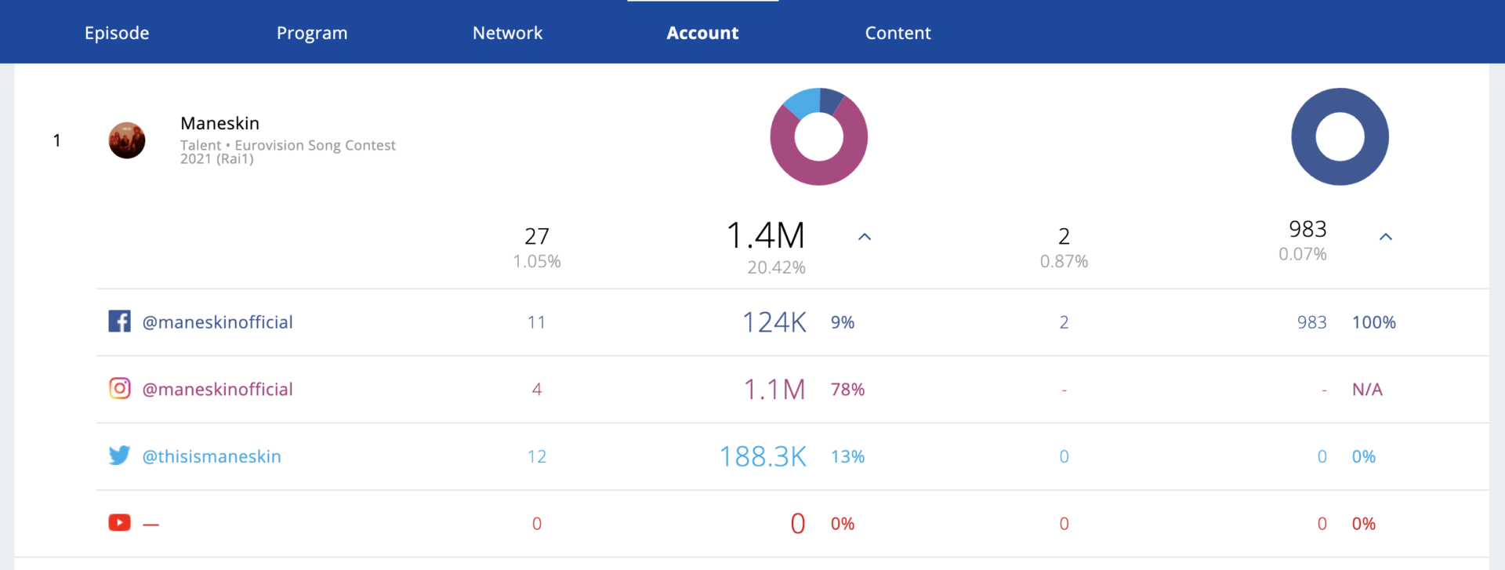Screen dimensions: 1505x570
Task: Click the 78% Instagram share
Action: pos(847,390)
